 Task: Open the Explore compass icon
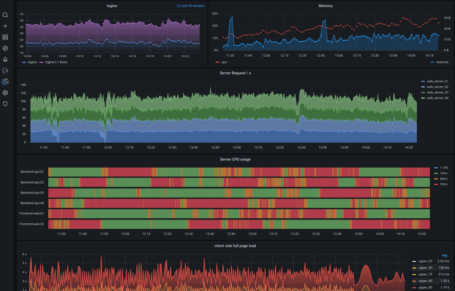(x=5, y=48)
